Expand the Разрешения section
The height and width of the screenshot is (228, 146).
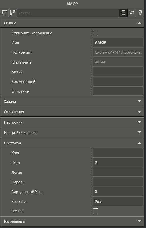[x=140, y=221]
